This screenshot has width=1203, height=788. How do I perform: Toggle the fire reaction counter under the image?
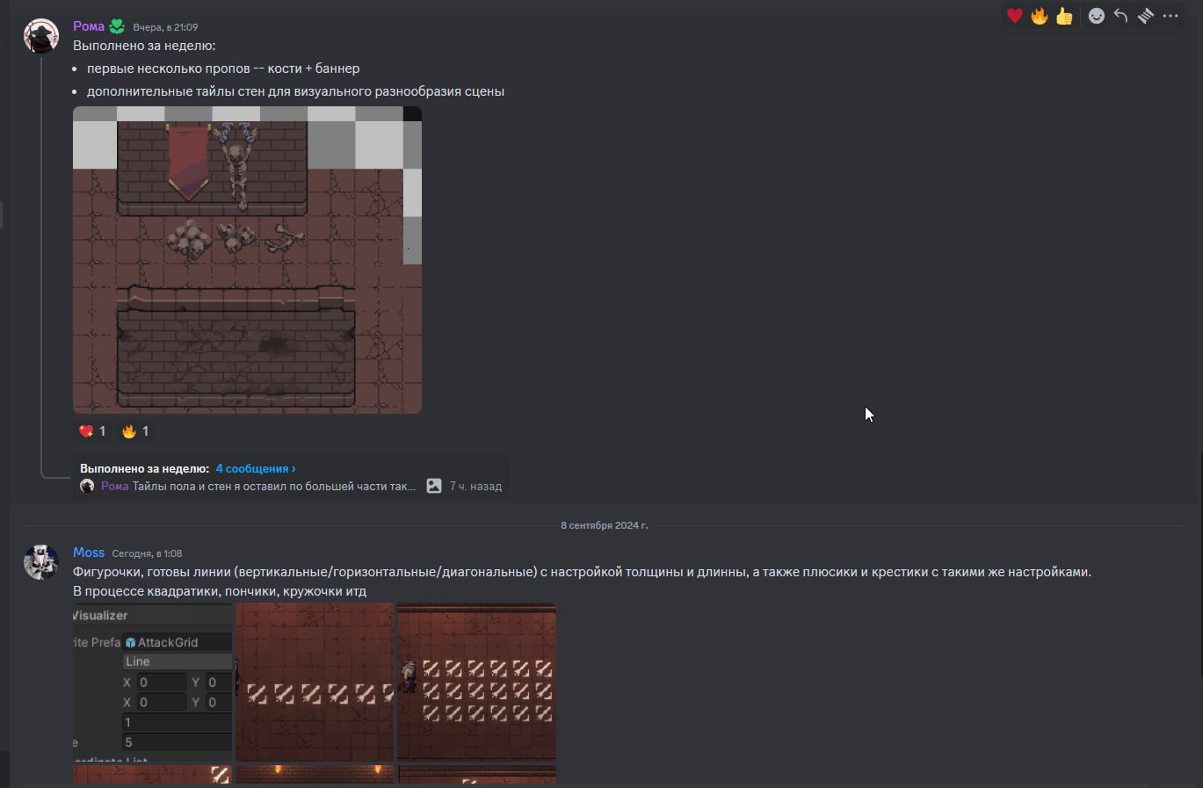(135, 431)
